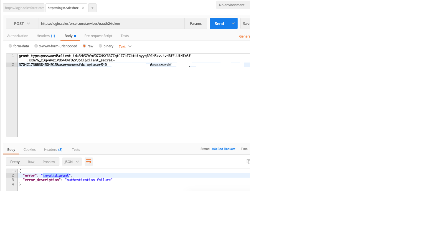Click the grant_type=password line in body
This screenshot has height=240, width=426.
click(x=105, y=56)
